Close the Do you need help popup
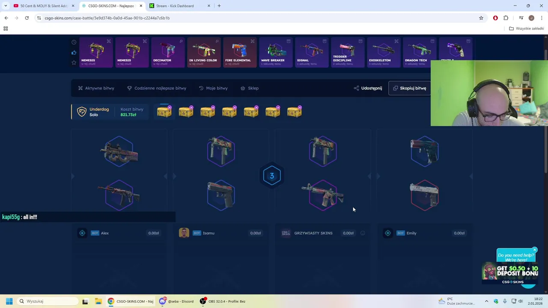The width and height of the screenshot is (548, 308). (x=535, y=250)
